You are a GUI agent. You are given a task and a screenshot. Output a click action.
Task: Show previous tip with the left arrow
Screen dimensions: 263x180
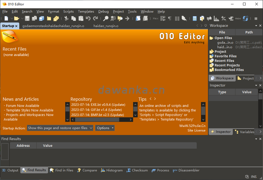pos(150,99)
